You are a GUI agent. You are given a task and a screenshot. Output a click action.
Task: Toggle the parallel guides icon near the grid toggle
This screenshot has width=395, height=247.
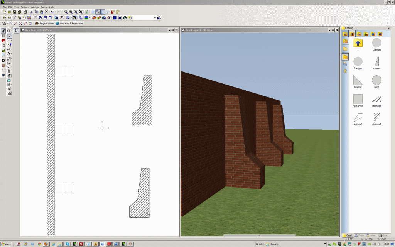[103, 12]
